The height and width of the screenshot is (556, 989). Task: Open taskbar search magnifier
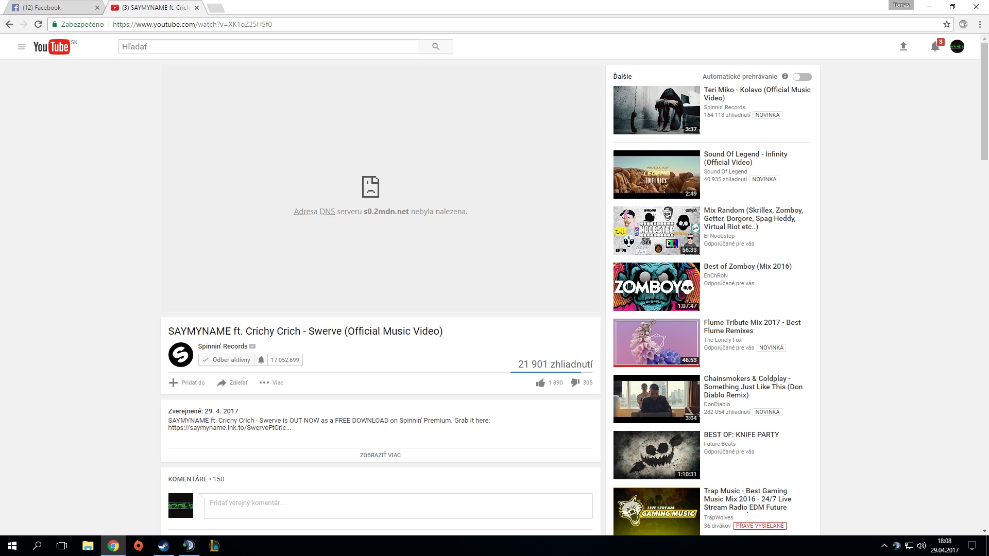pyautogui.click(x=37, y=546)
